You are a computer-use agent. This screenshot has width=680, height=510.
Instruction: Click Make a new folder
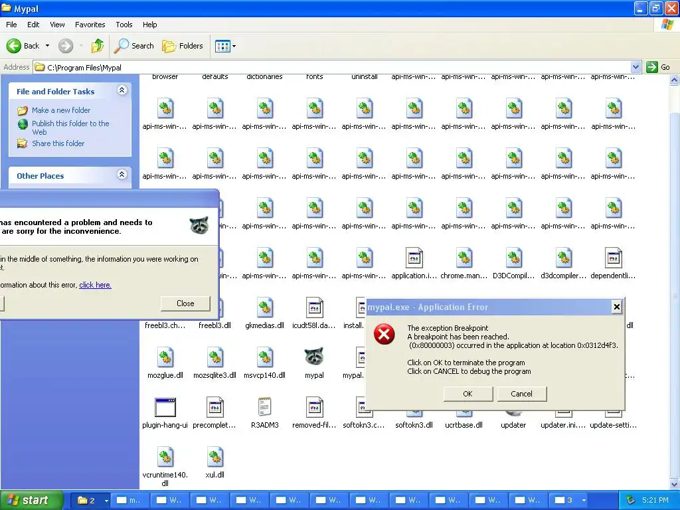61,110
